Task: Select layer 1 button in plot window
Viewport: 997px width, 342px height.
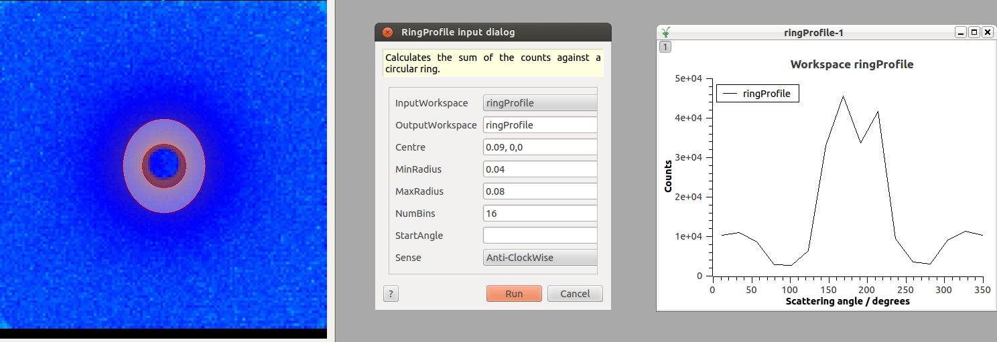Action: pyautogui.click(x=665, y=46)
